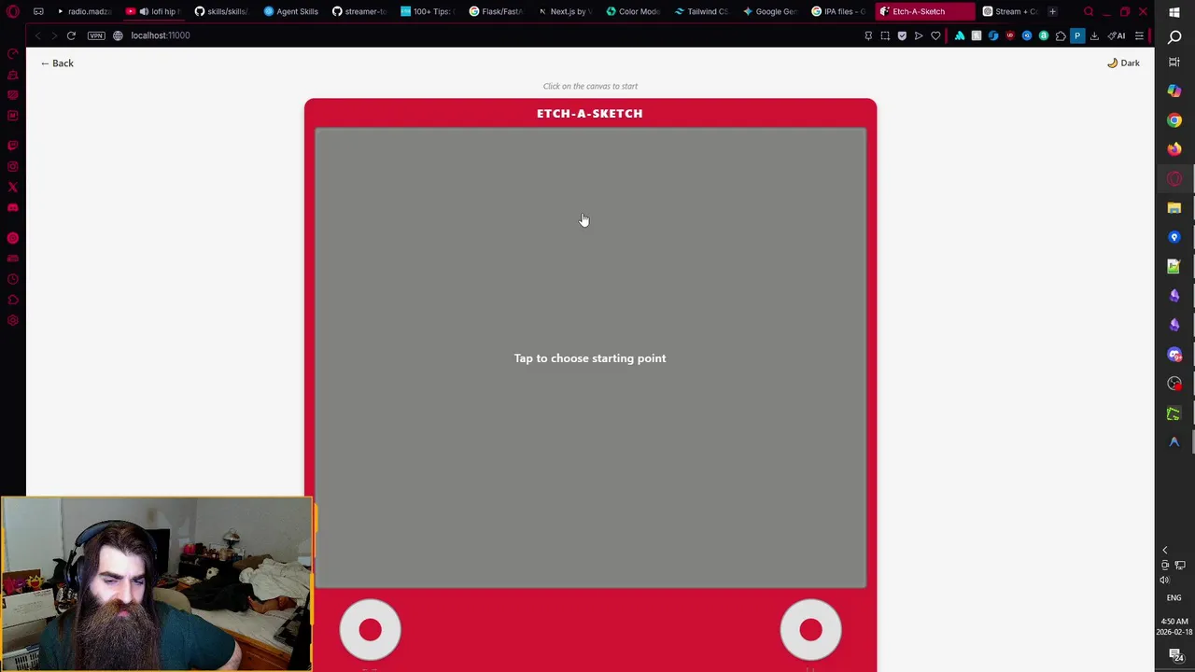Open the X (Twitter) sidebar icon
Viewport: 1195px width, 672px height.
[13, 188]
